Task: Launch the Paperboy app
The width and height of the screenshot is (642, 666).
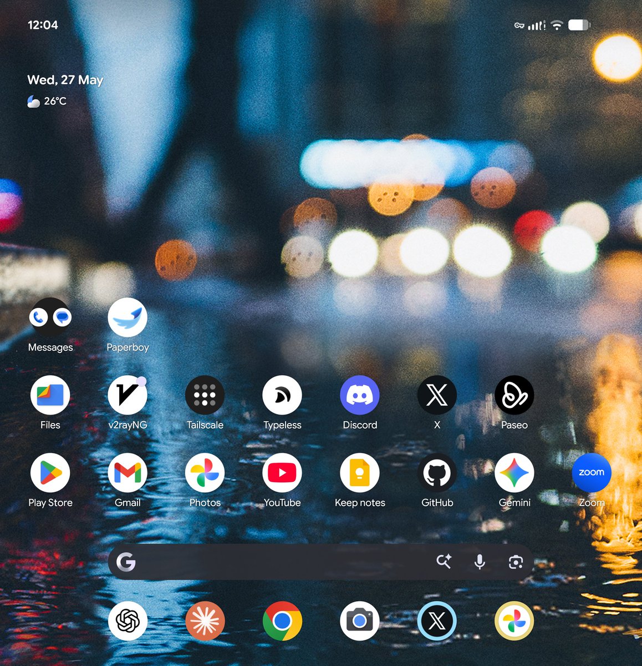Action: (x=128, y=317)
